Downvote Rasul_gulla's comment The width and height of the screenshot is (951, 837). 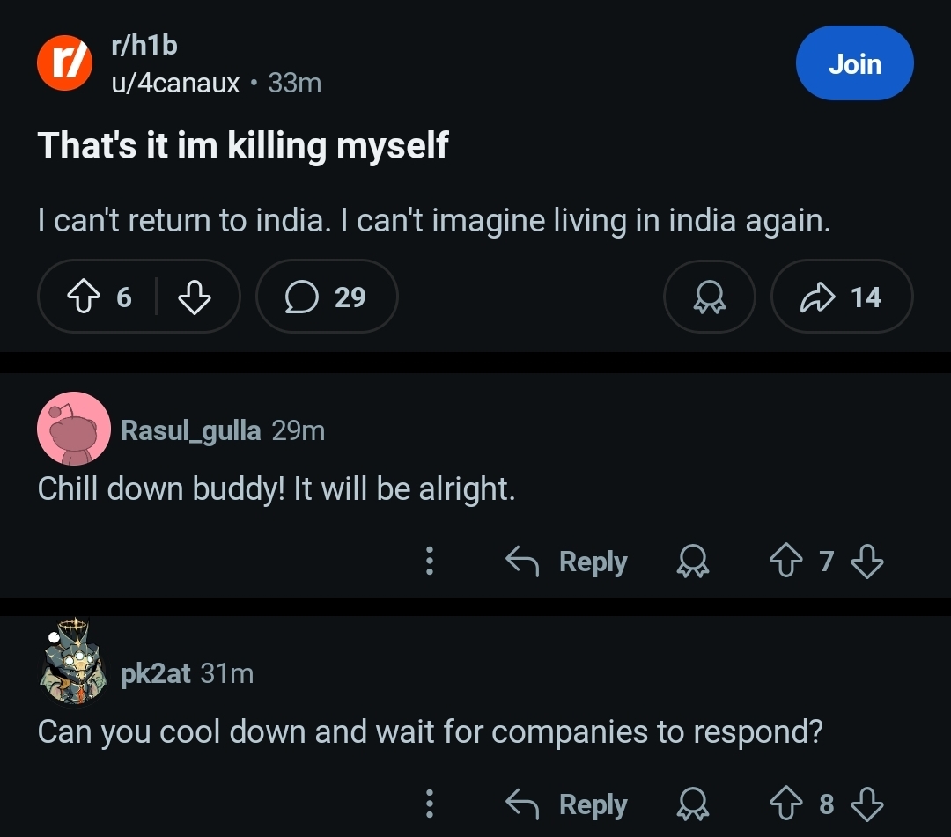(x=866, y=561)
